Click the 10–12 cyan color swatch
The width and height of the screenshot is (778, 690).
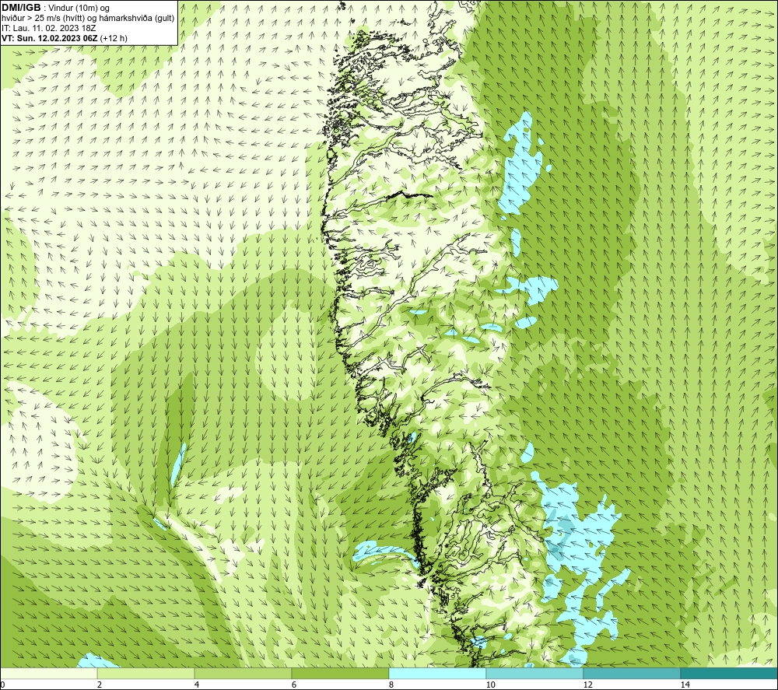click(534, 673)
